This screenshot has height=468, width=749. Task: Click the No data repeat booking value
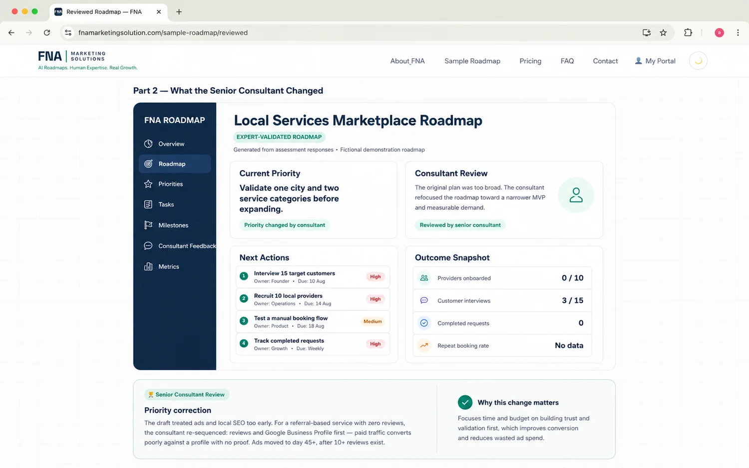coord(569,345)
